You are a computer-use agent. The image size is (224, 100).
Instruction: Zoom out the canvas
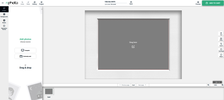(x=208, y=85)
